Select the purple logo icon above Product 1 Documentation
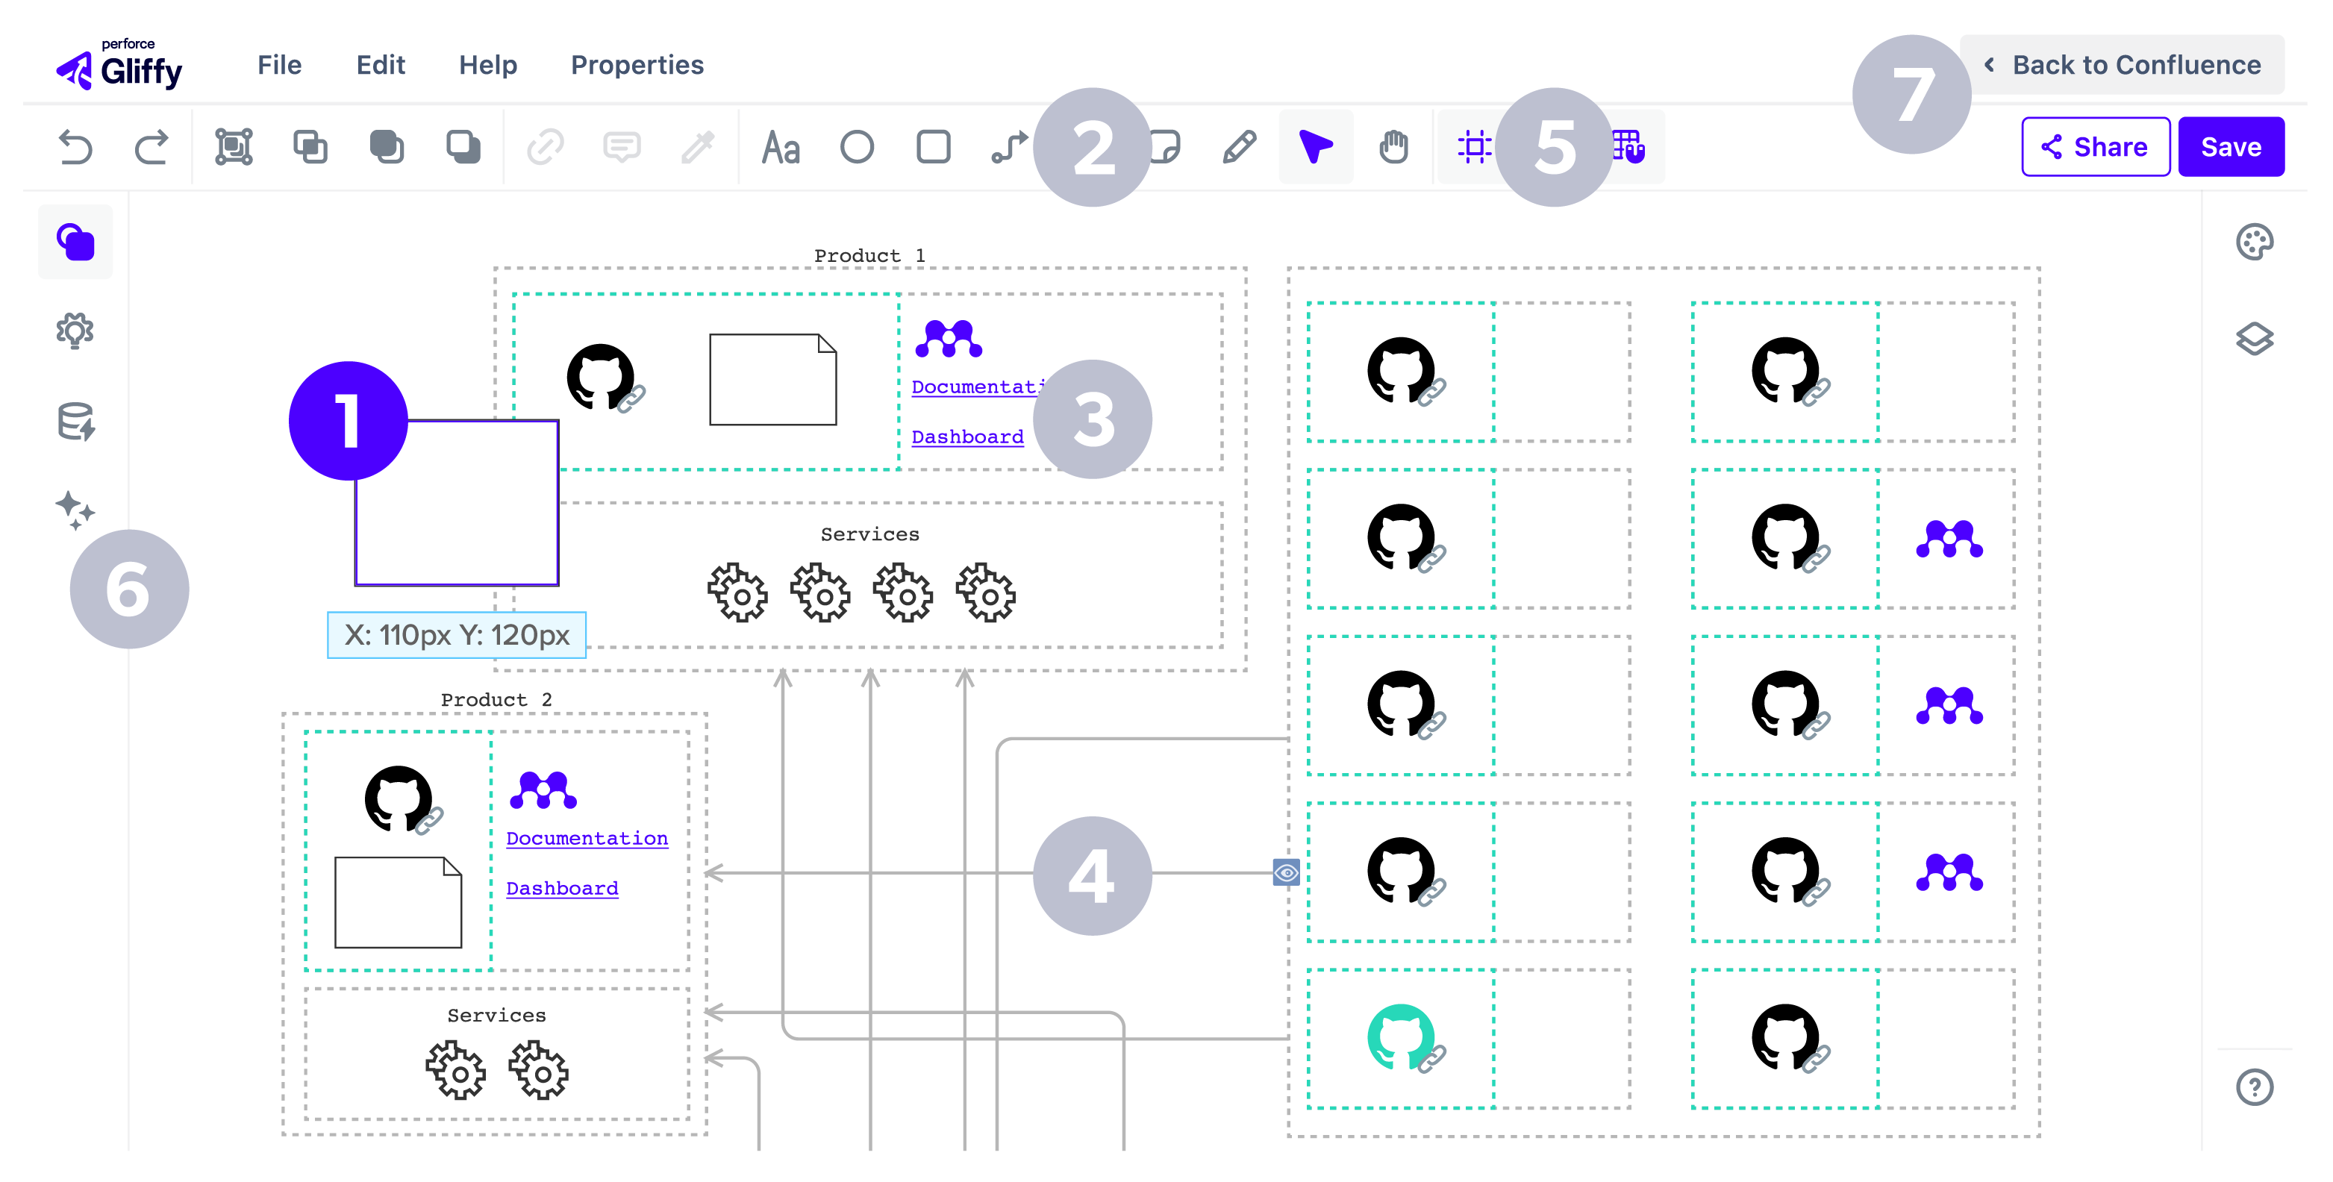 [949, 338]
